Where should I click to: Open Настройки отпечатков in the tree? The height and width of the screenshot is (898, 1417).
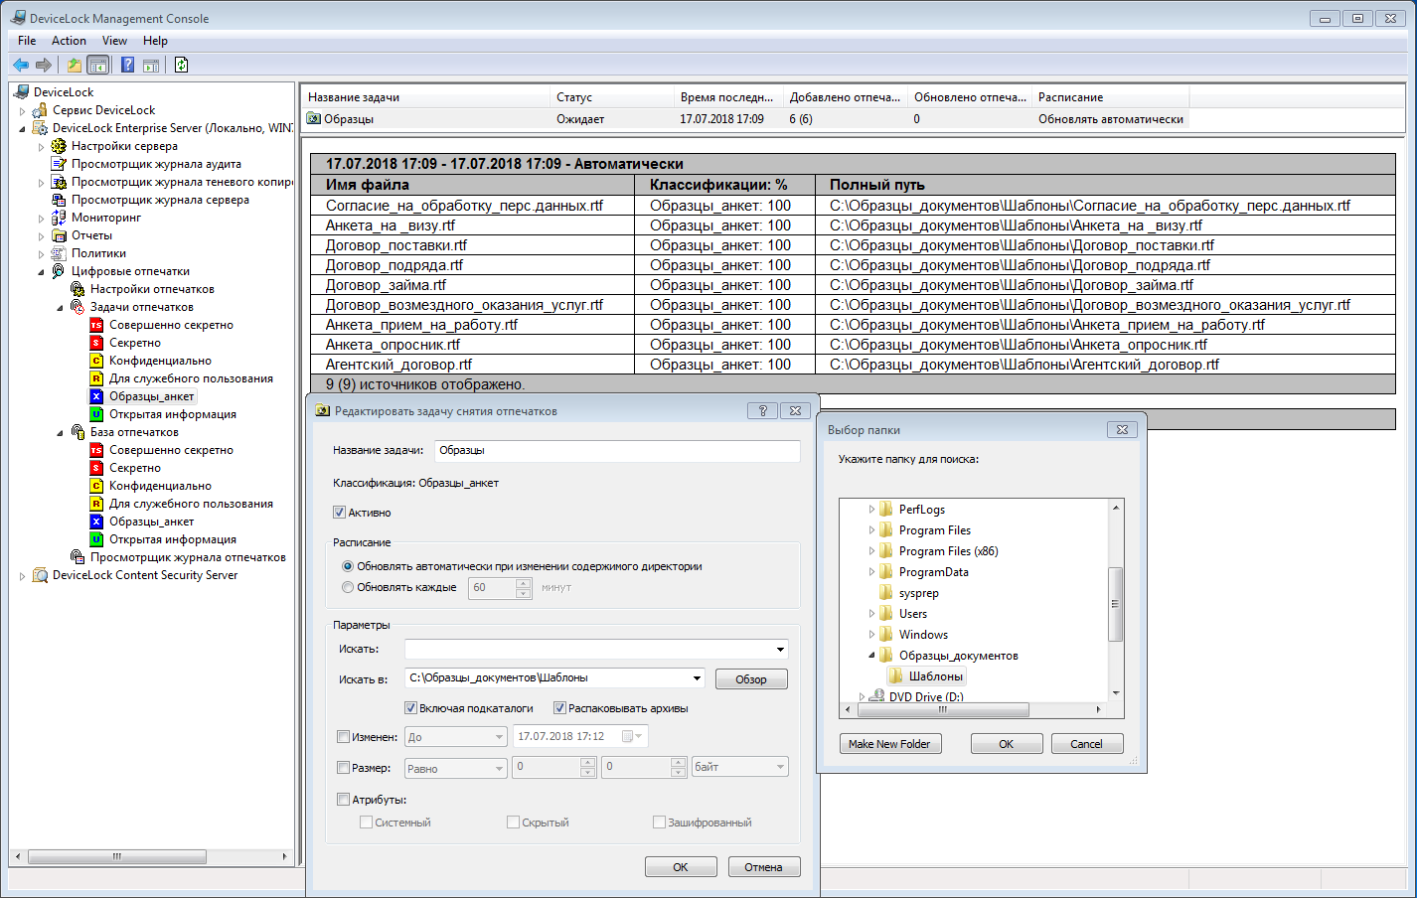coord(152,289)
